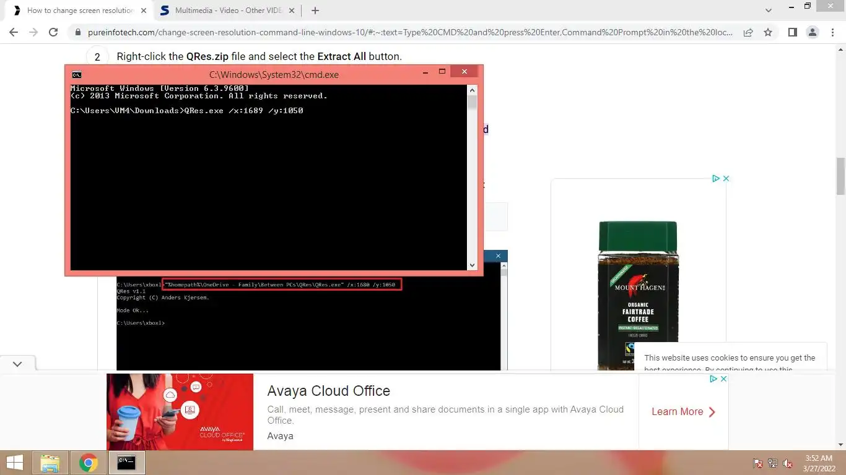Viewport: 846px width, 475px height.
Task: Click the 'Learn More' link on Avaya ad
Action: [x=684, y=411]
